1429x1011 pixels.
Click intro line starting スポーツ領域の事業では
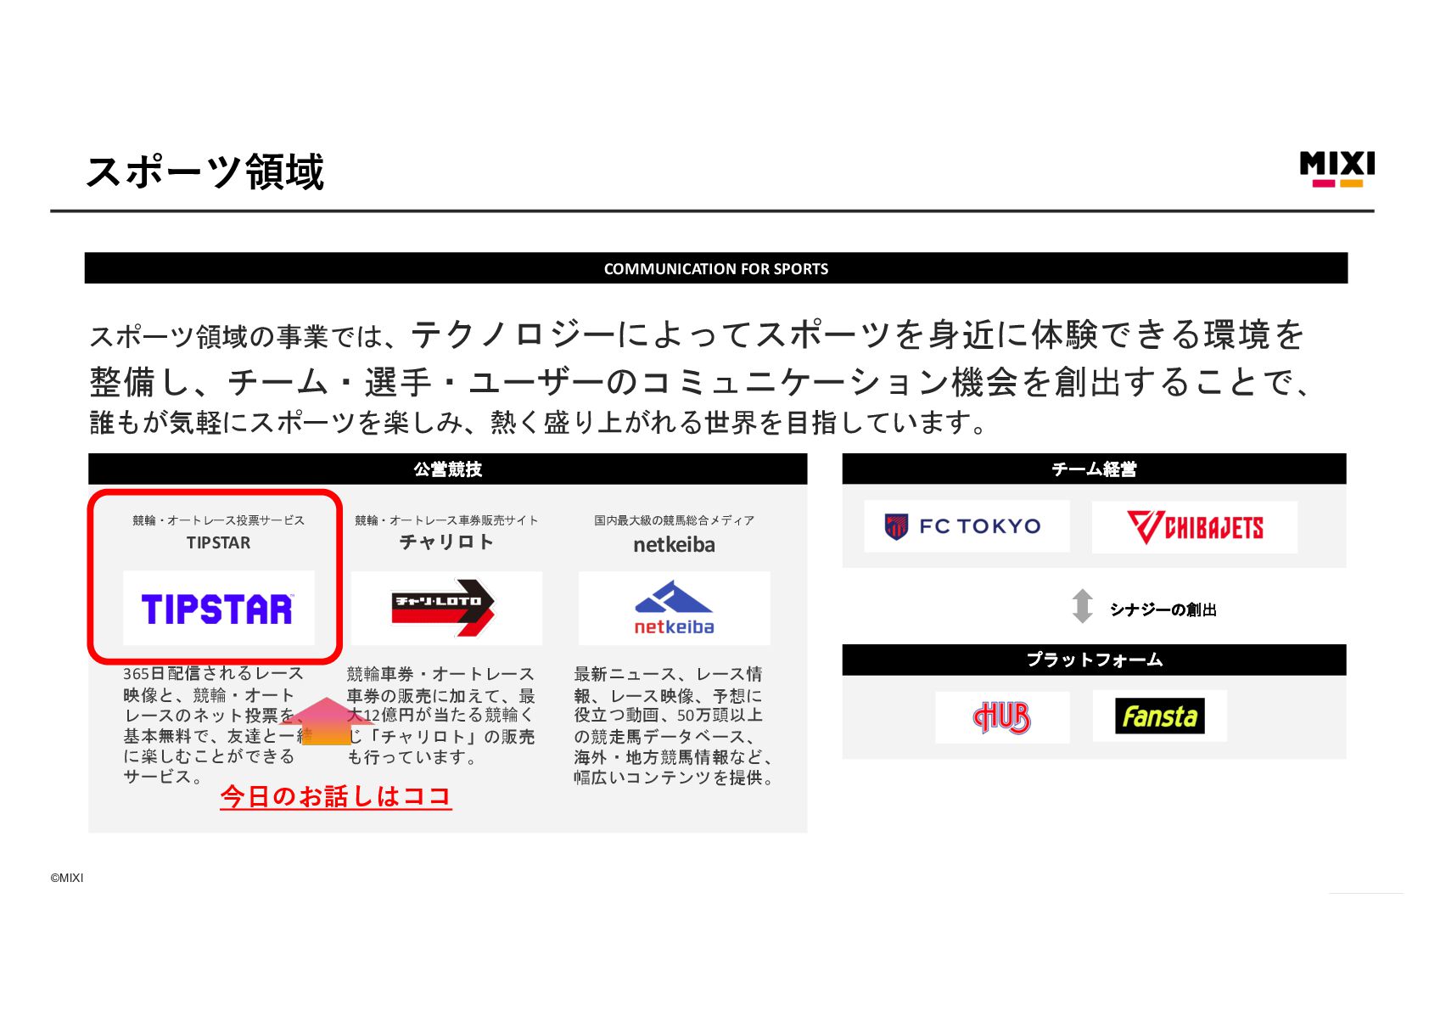click(x=697, y=335)
